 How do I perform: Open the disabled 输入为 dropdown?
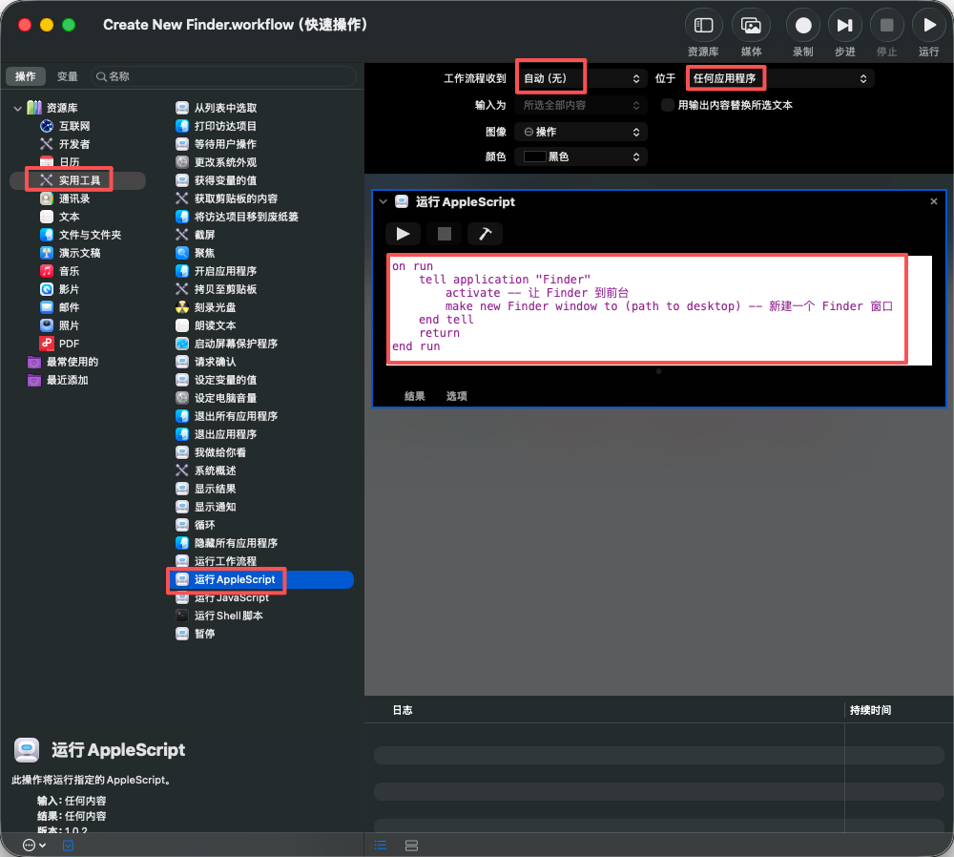(581, 105)
